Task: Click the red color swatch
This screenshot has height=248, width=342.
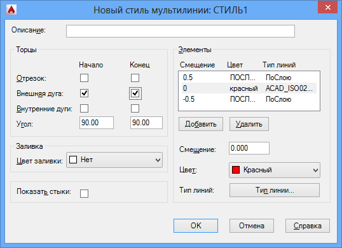Action: click(x=236, y=170)
